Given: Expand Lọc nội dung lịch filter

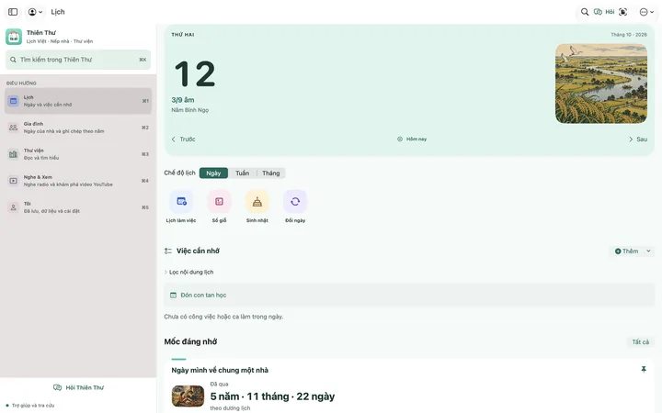Looking at the screenshot, I should pyautogui.click(x=188, y=273).
